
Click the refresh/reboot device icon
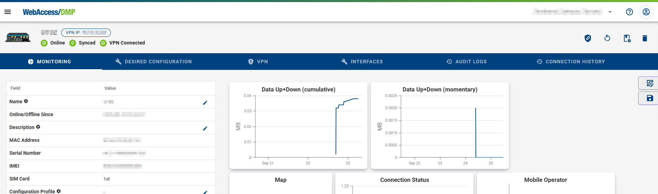click(x=607, y=38)
